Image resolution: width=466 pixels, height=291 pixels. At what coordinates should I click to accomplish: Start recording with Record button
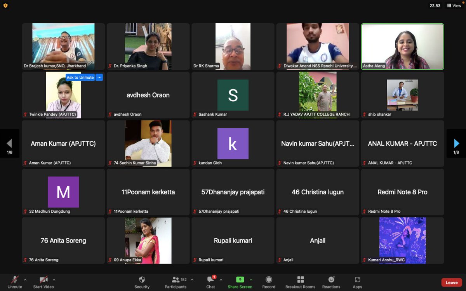[269, 282]
